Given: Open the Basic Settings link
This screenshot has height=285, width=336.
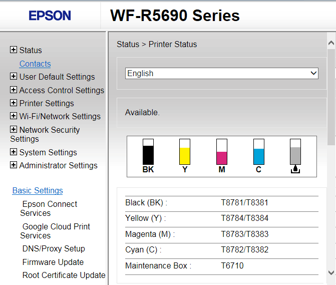Looking at the screenshot, I should (38, 190).
